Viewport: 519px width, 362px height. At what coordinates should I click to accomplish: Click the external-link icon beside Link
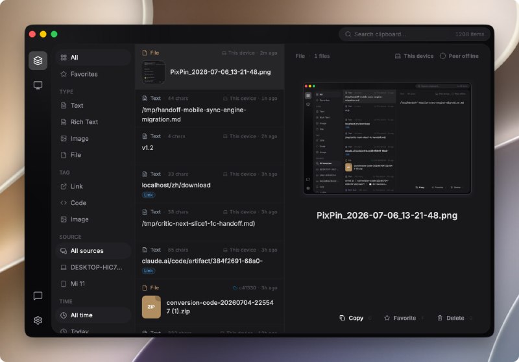click(64, 187)
